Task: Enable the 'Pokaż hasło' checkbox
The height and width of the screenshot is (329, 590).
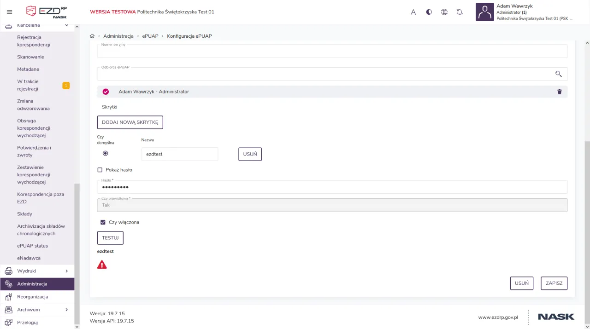Action: pos(100,170)
